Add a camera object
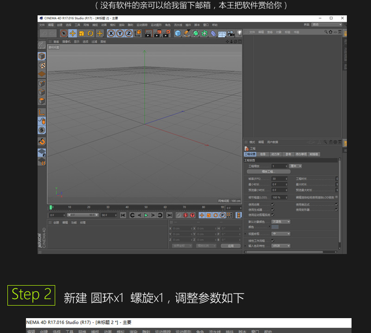Image resolution: width=371 pixels, height=333 pixels. pos(231,33)
